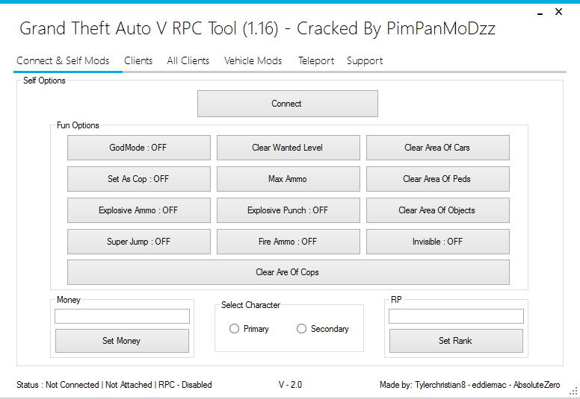Viewport: 580px width, 399px height.
Task: Enable Explosive Punch
Action: click(289, 210)
